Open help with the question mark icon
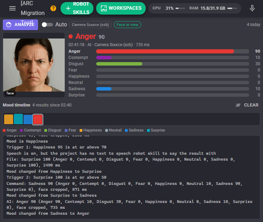Image resolution: width=263 pixels, height=222 pixels. (53, 8)
